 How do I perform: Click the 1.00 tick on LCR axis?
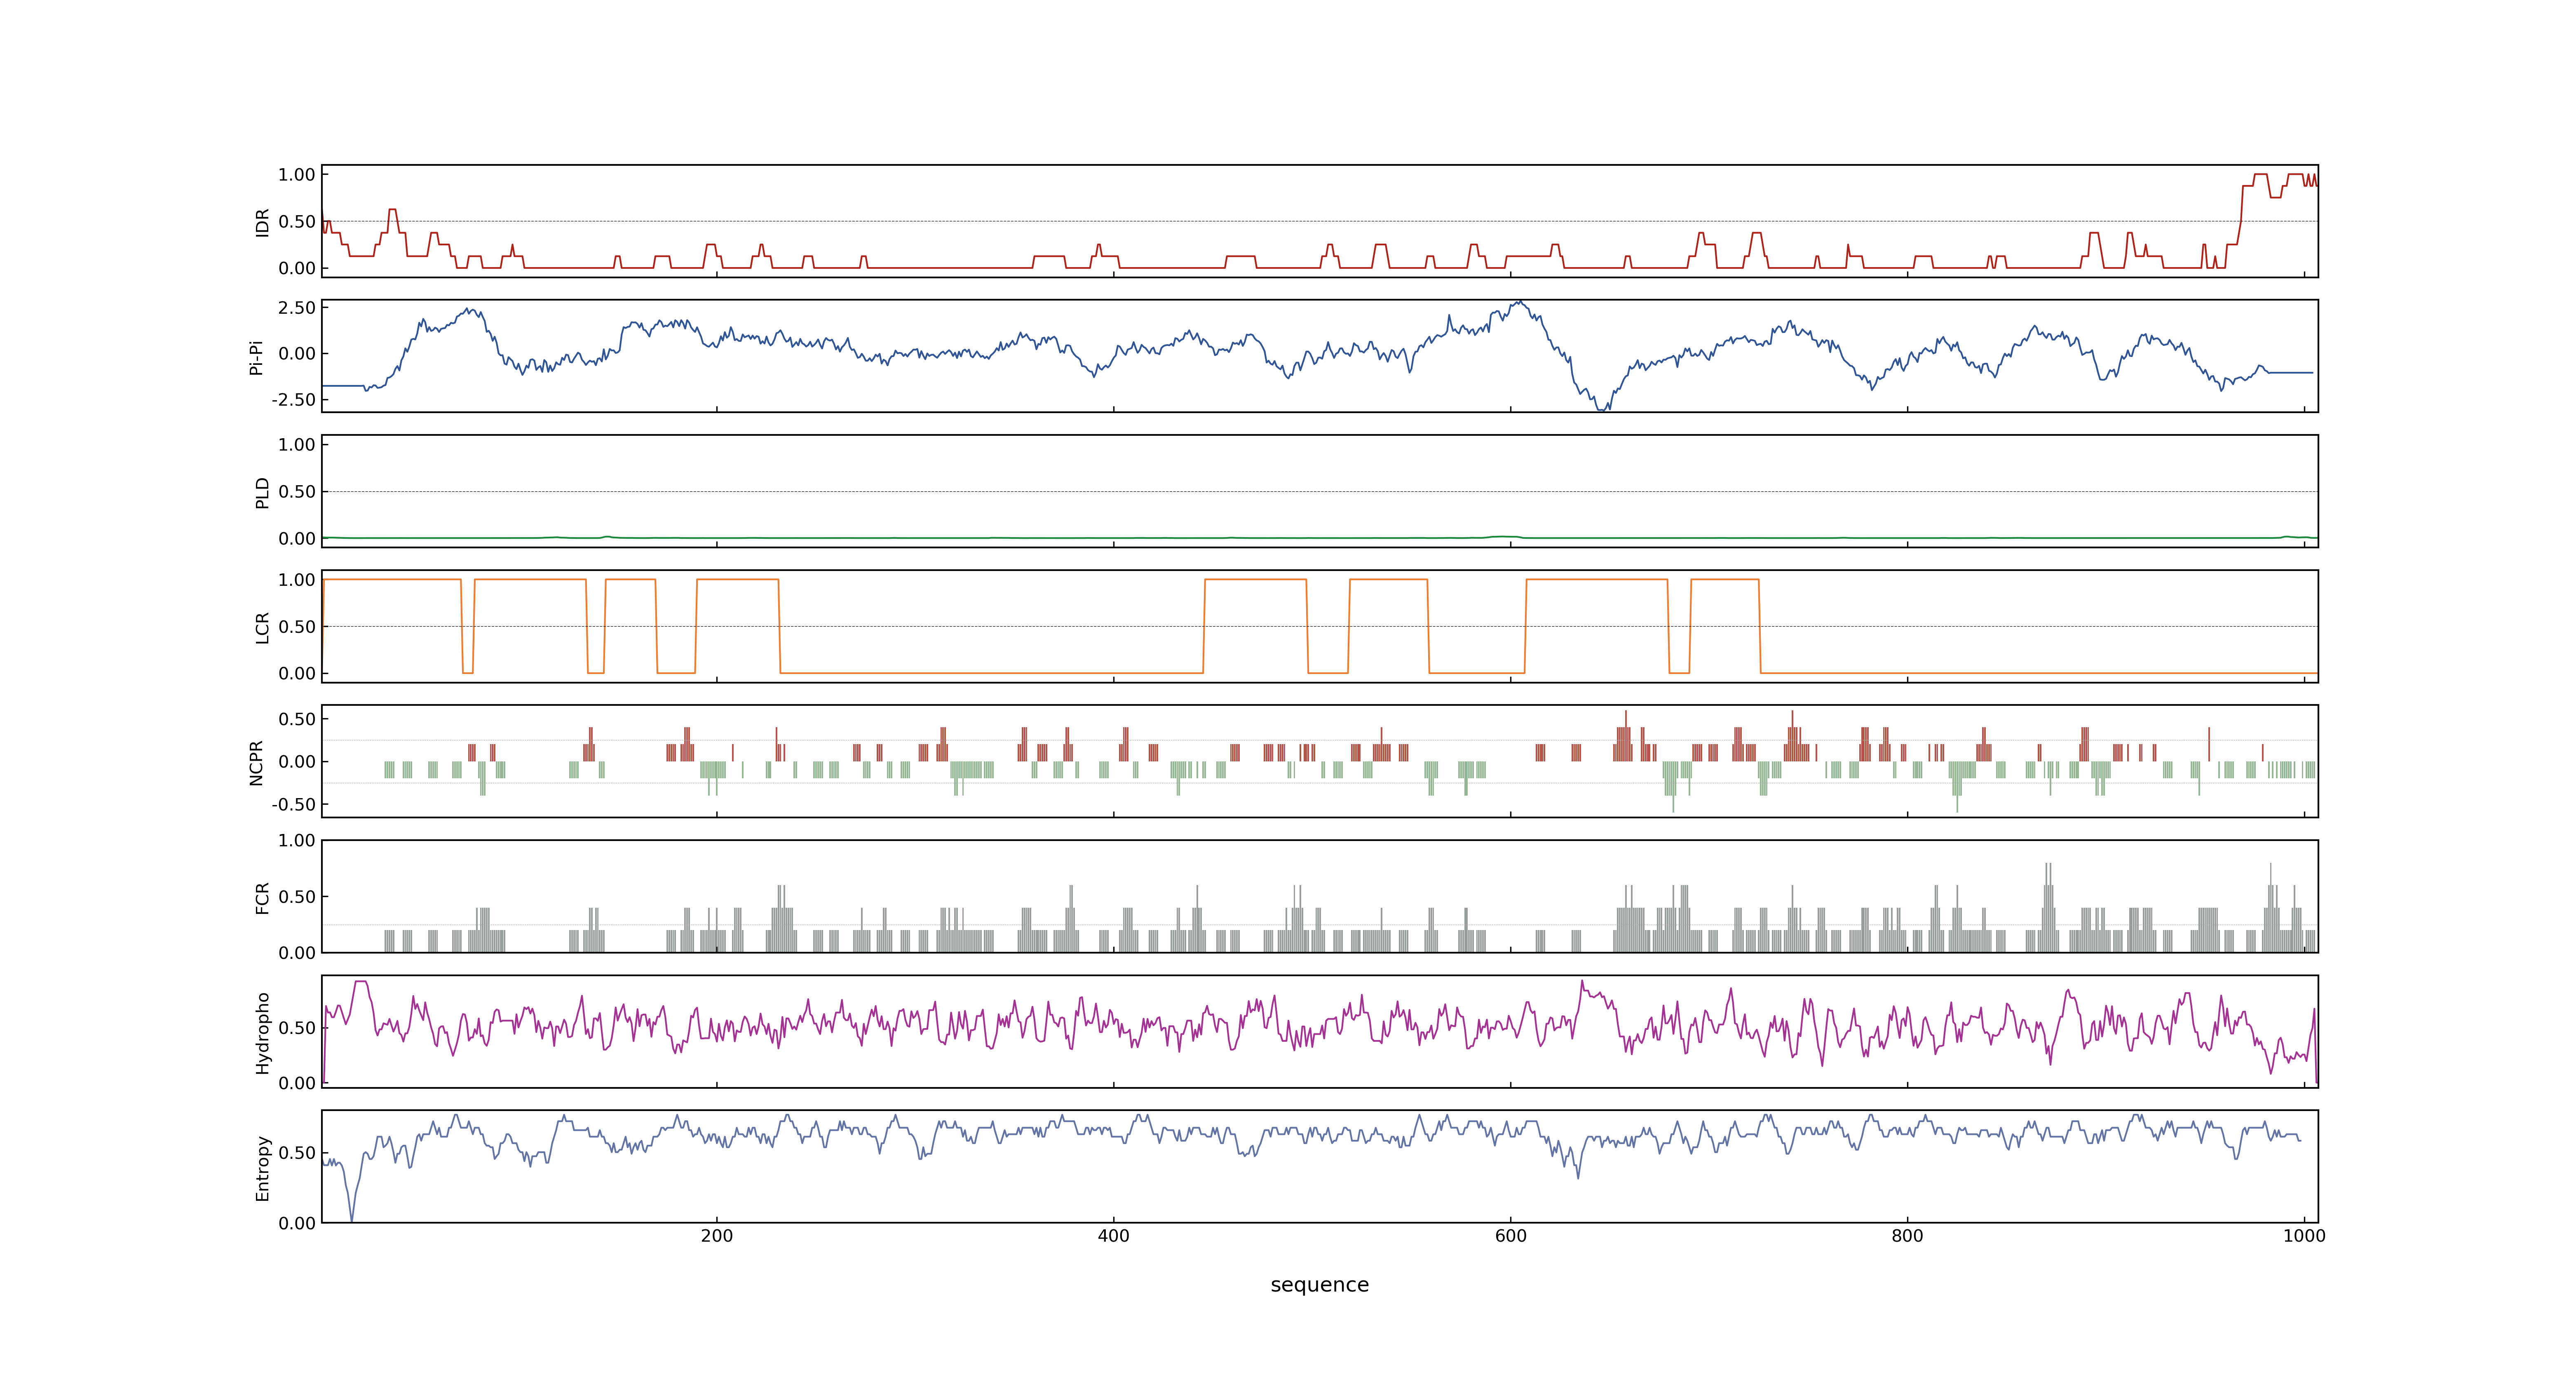click(297, 580)
